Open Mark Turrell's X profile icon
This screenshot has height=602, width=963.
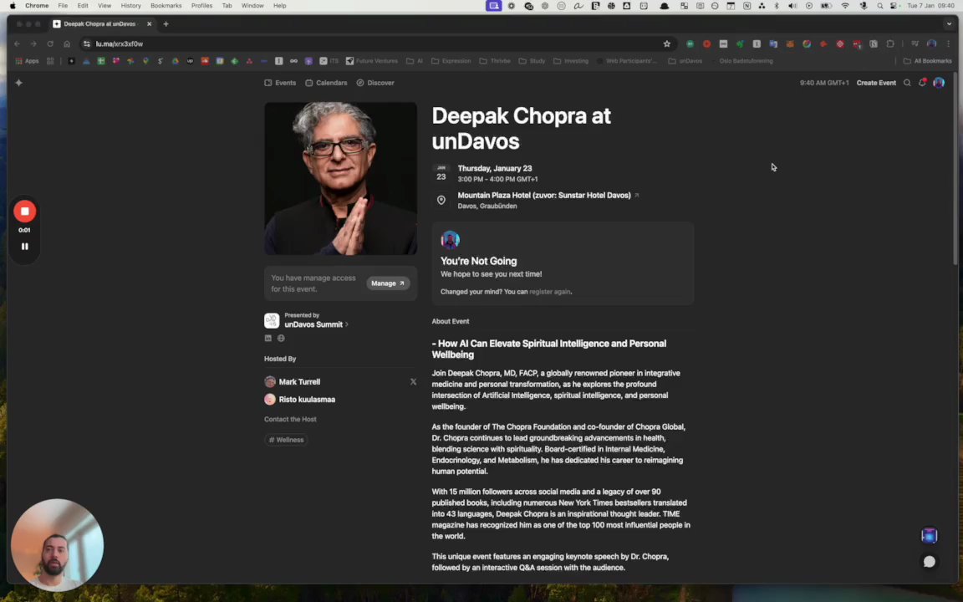coord(413,382)
